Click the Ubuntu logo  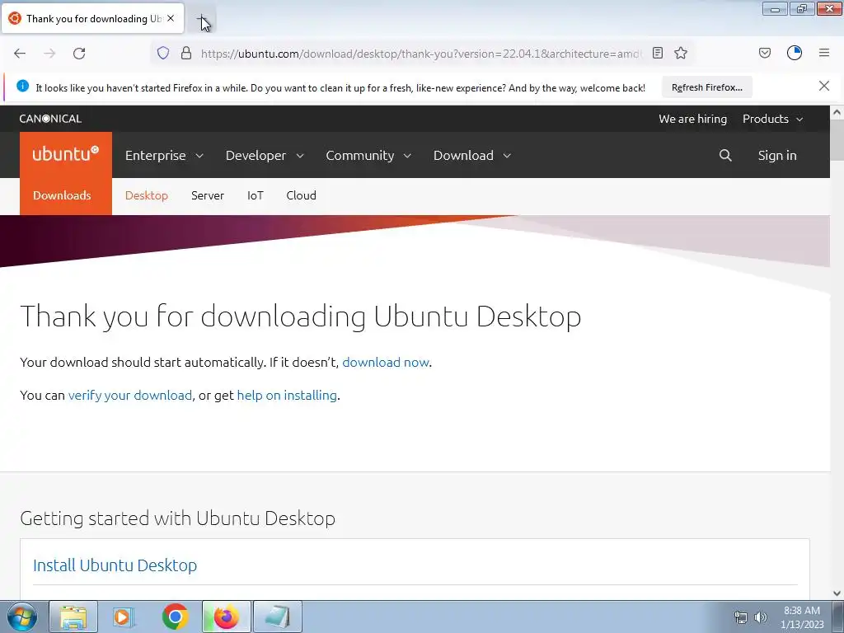pyautogui.click(x=66, y=154)
